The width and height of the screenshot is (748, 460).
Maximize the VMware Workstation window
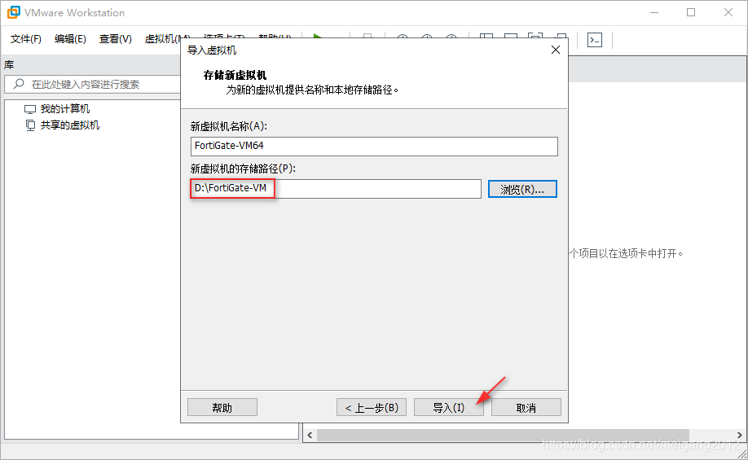tap(691, 12)
